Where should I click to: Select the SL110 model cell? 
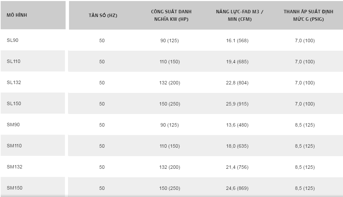pyautogui.click(x=14, y=61)
